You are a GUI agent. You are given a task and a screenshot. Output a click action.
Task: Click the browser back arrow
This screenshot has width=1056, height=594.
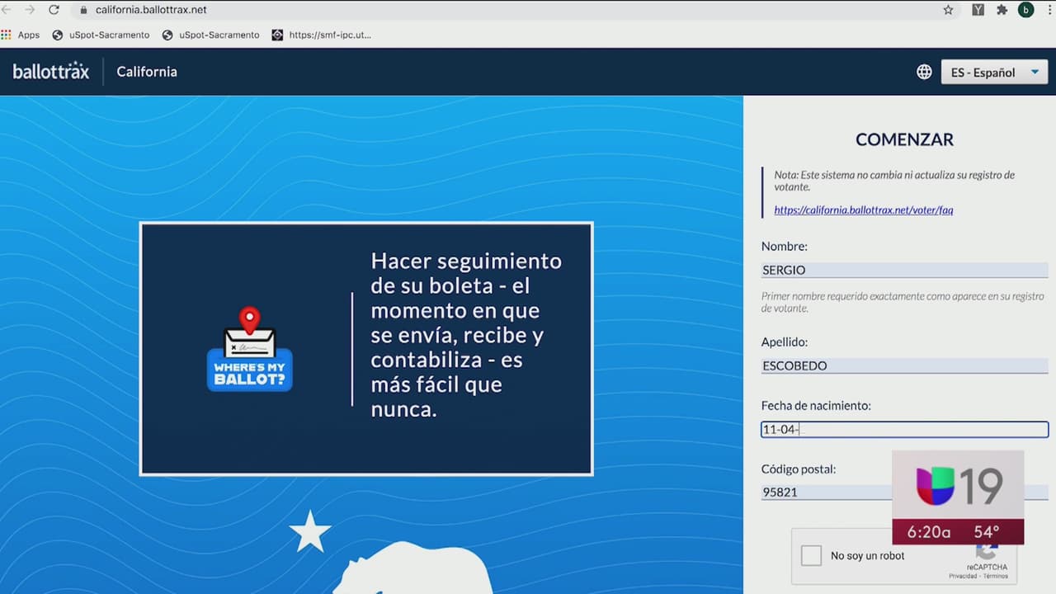[7, 10]
